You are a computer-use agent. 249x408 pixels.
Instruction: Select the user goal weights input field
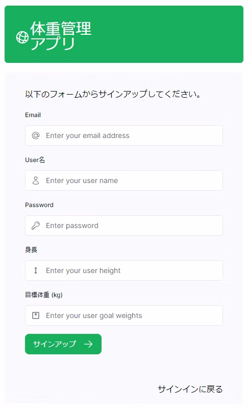124,315
